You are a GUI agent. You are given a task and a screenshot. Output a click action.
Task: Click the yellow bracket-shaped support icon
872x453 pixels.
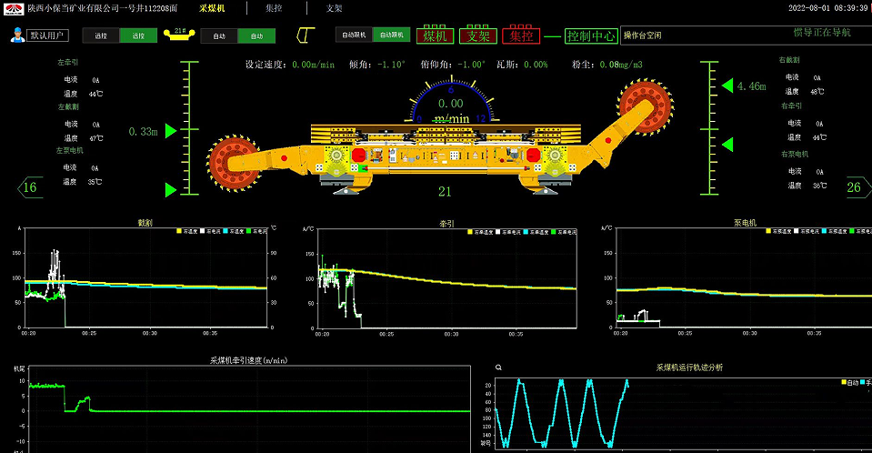306,35
